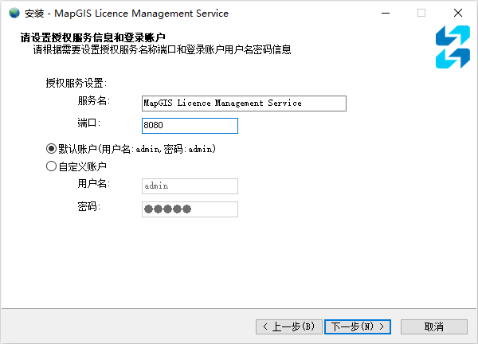Click the greyed-out maximize button

point(421,14)
